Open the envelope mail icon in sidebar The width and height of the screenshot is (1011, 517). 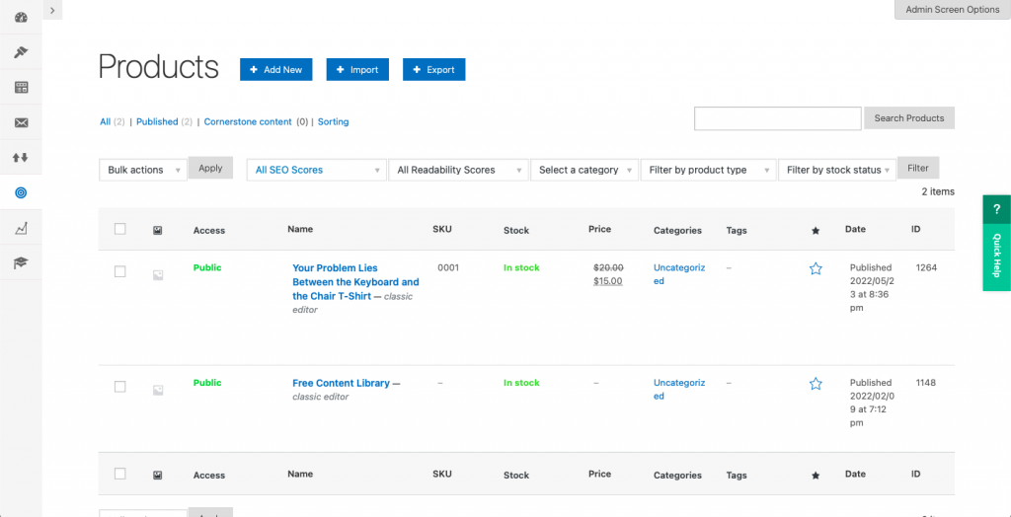point(21,122)
